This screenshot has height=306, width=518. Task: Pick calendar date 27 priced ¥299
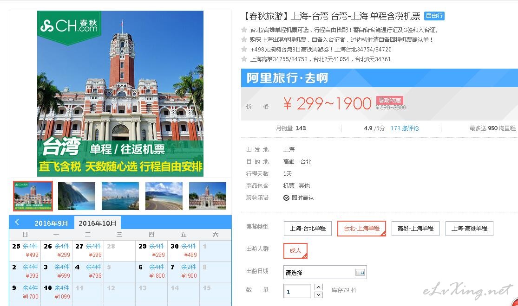pyautogui.click(x=88, y=251)
